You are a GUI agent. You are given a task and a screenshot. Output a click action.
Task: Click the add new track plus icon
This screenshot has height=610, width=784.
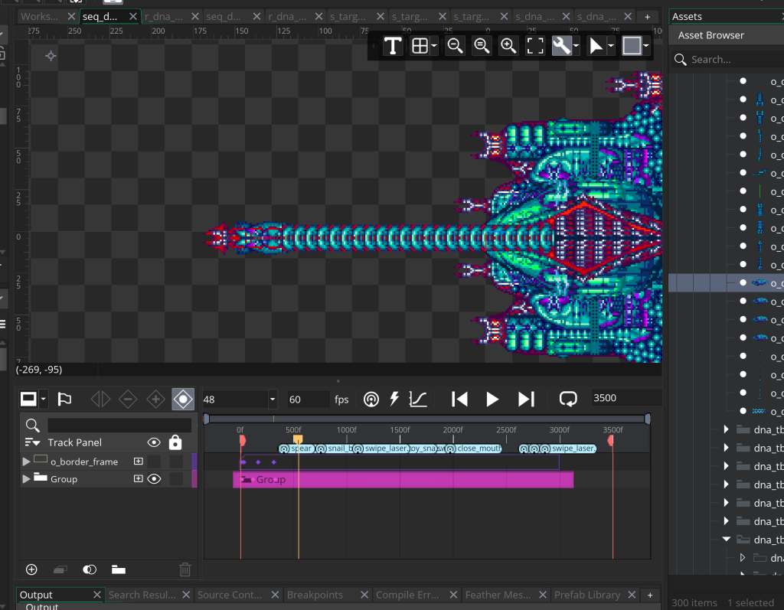(31, 569)
